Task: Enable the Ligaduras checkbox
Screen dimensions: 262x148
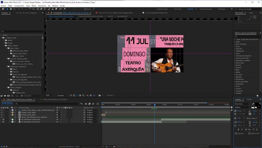Action: (236, 133)
